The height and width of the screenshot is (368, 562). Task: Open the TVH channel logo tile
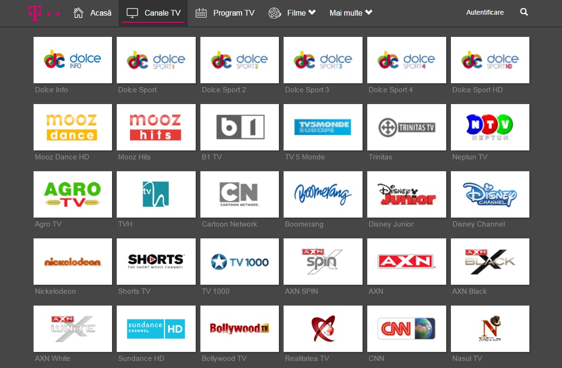(156, 194)
